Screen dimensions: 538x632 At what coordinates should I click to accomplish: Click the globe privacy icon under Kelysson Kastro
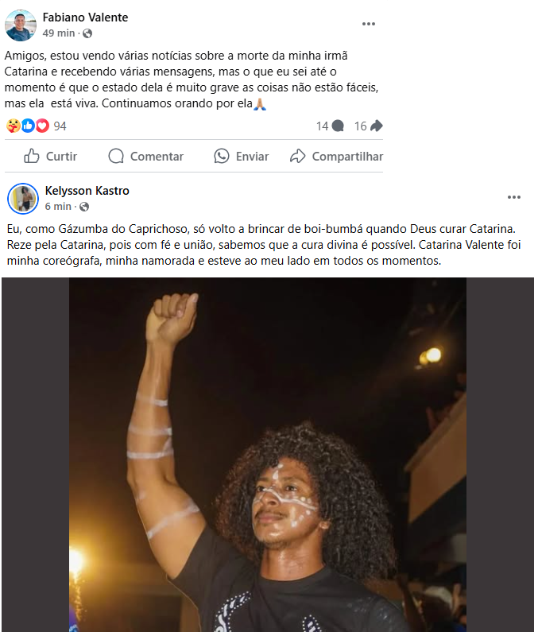(84, 207)
